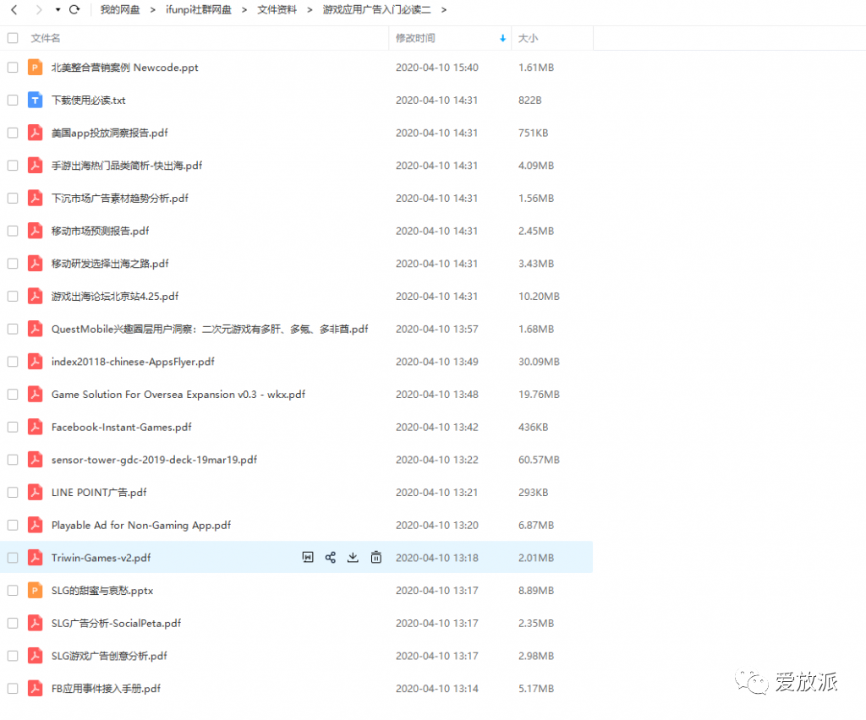The height and width of the screenshot is (720, 866).
Task: Check the box for 北美整合营销案例 Newcode.ppt
Action: point(13,68)
